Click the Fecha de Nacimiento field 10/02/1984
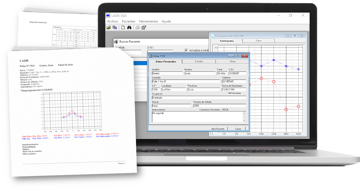This screenshot has height=190, width=360. [x=234, y=90]
